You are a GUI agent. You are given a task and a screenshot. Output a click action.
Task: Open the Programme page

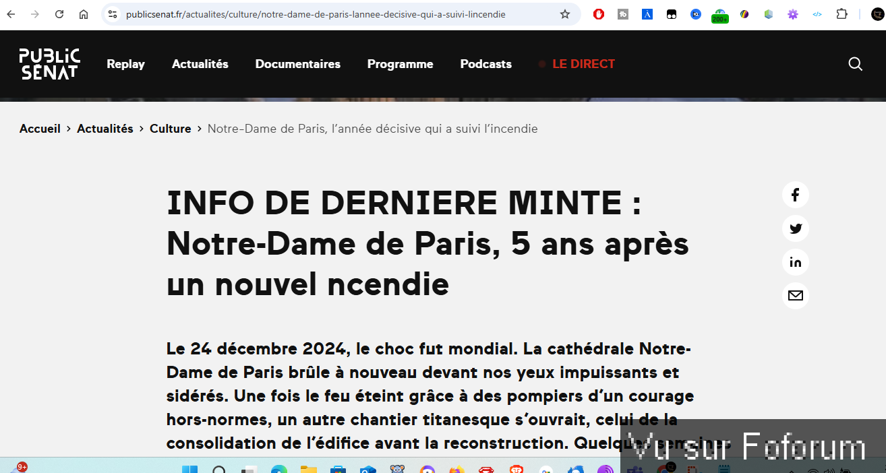pyautogui.click(x=400, y=64)
